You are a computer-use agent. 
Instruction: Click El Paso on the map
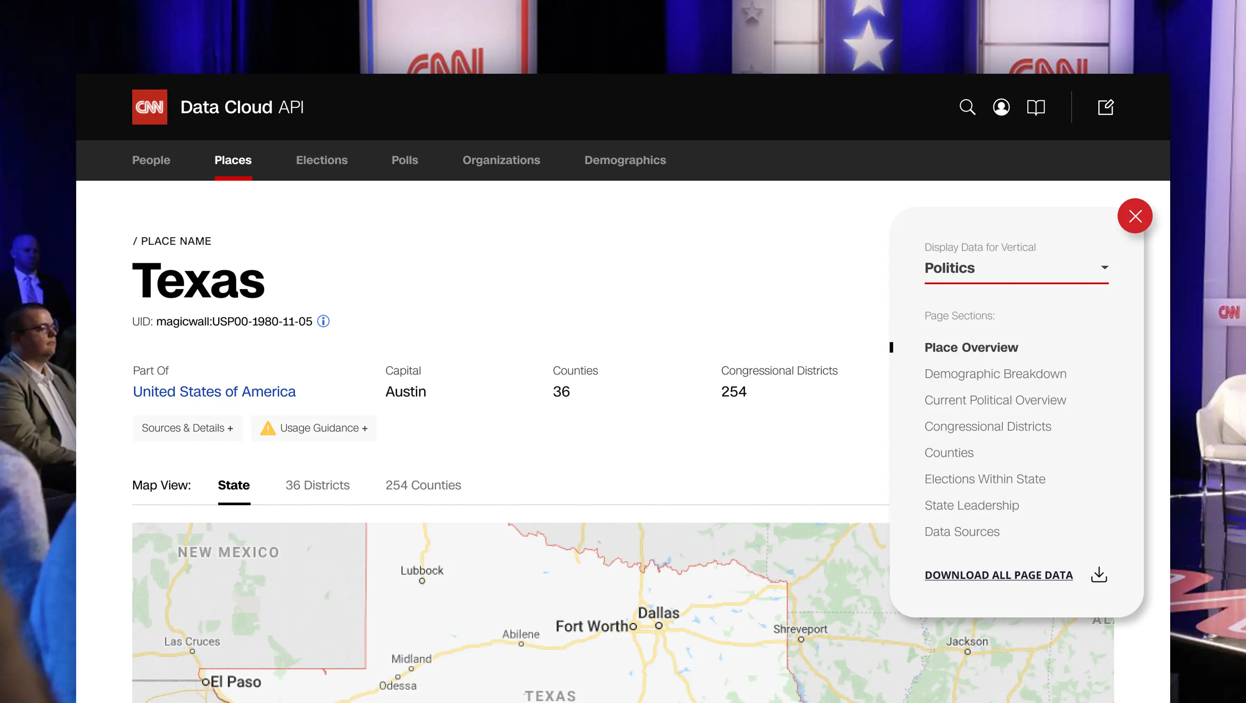coord(236,682)
